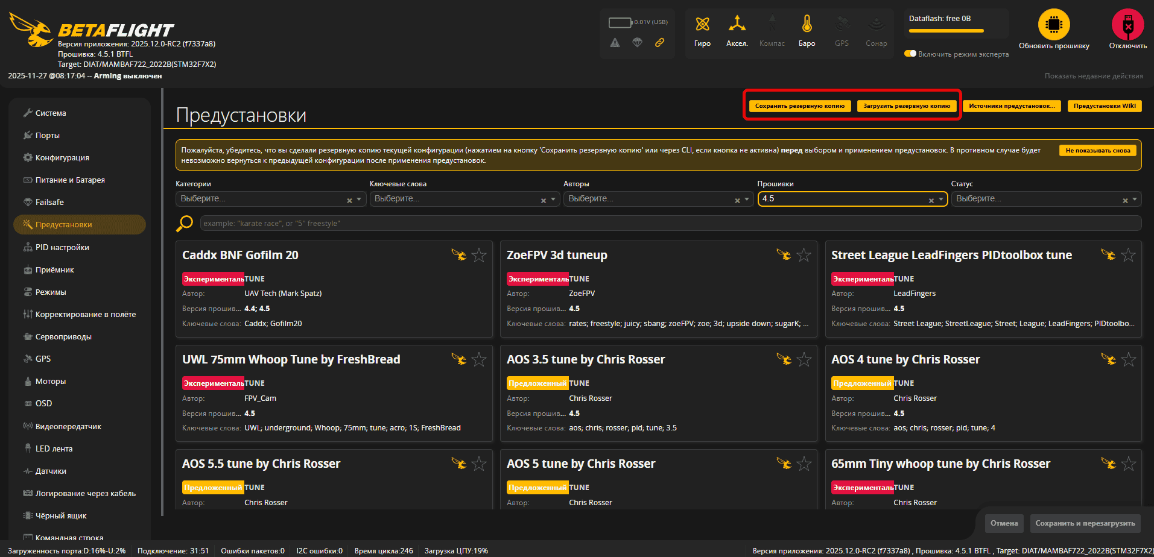Click the Баро sensor status icon
This screenshot has height=557, width=1154.
coord(807,27)
